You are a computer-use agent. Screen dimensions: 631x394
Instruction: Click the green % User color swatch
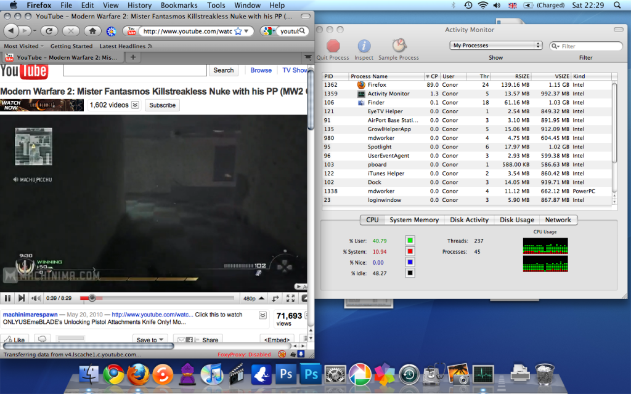(x=410, y=241)
